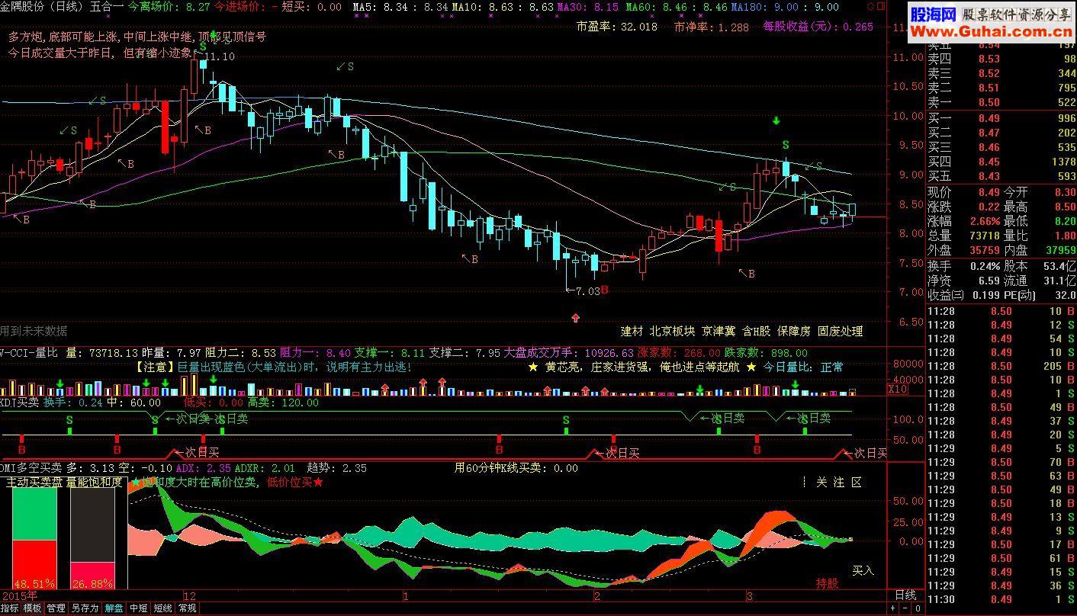Image resolution: width=1077 pixels, height=616 pixels.
Task: Click the MA30 moving average label
Action: coord(570,7)
